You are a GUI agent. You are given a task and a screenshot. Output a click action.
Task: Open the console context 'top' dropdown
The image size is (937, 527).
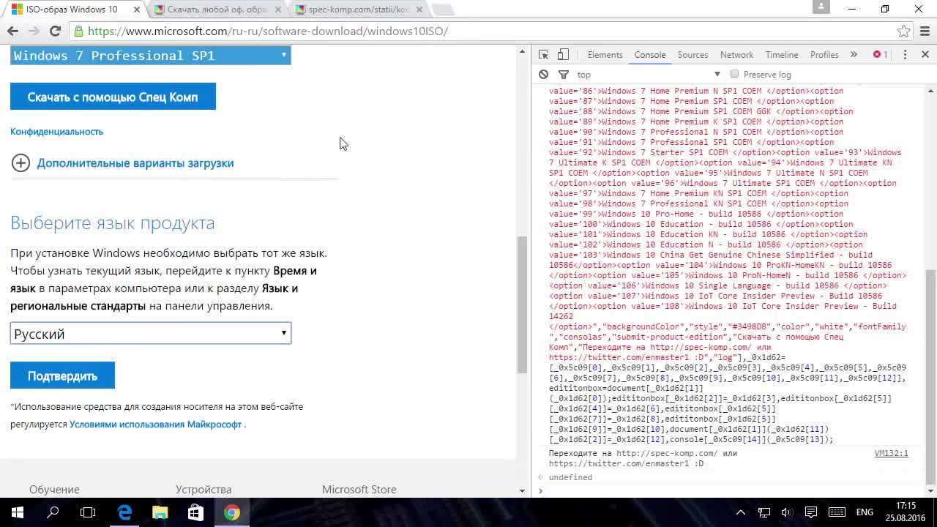[648, 74]
